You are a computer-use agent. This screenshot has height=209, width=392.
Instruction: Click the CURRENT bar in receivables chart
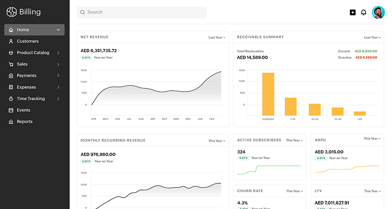pos(268,94)
